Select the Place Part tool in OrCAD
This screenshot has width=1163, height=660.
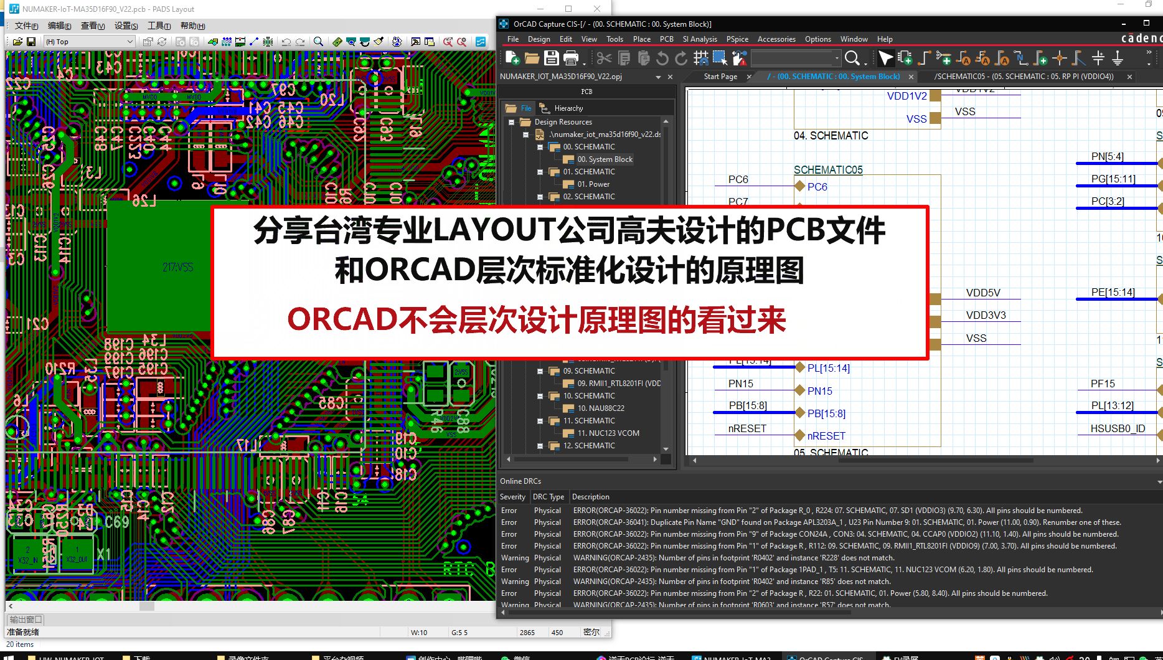(905, 58)
